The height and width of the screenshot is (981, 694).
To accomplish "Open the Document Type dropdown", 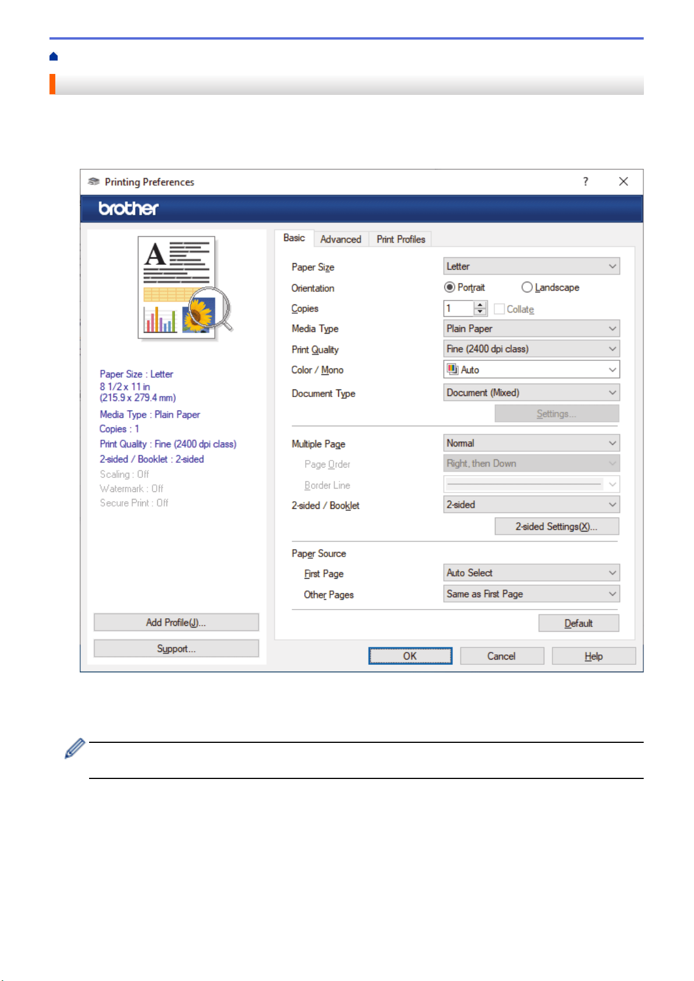I will pos(532,392).
